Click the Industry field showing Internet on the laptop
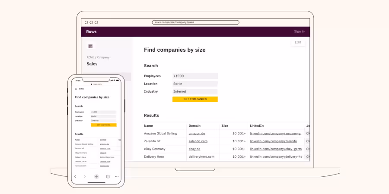The image size is (389, 194). click(x=195, y=91)
